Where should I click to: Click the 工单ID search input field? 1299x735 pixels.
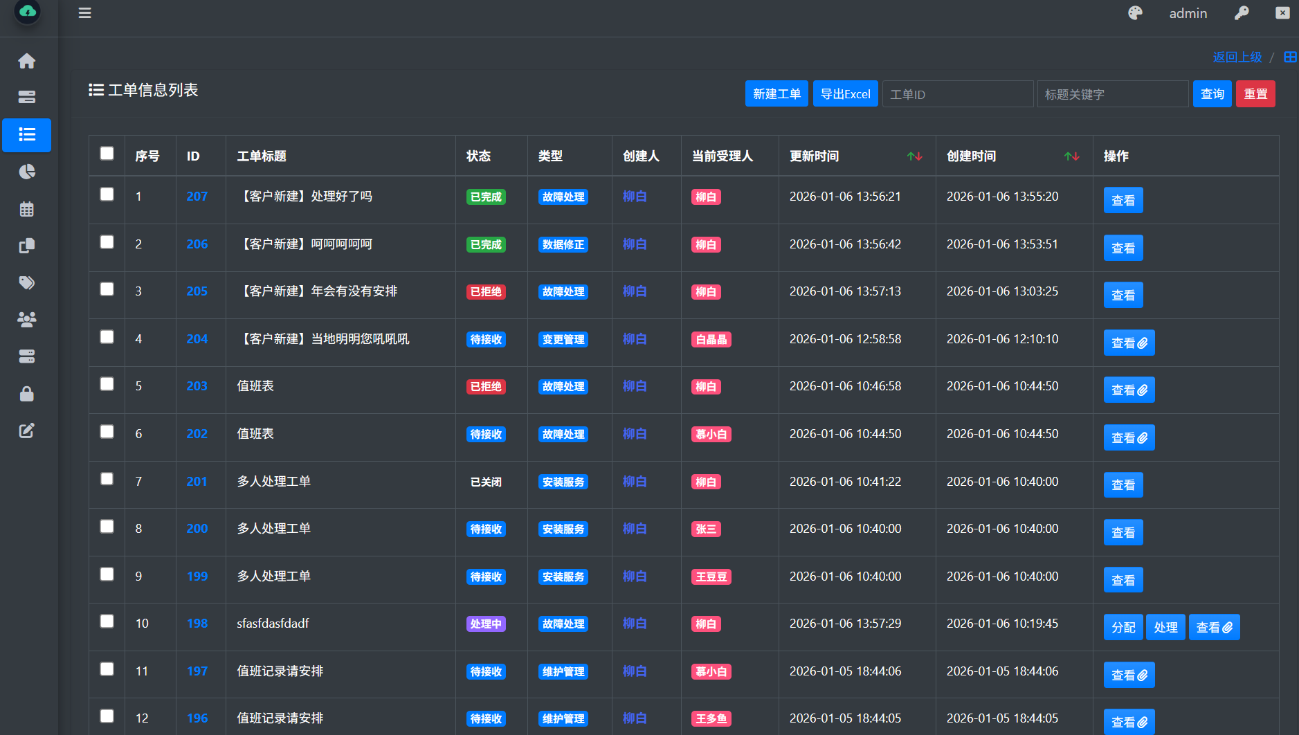[x=958, y=93]
